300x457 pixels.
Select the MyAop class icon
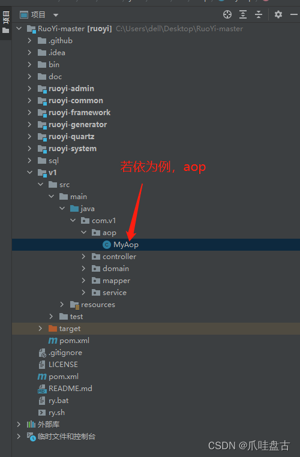107,245
